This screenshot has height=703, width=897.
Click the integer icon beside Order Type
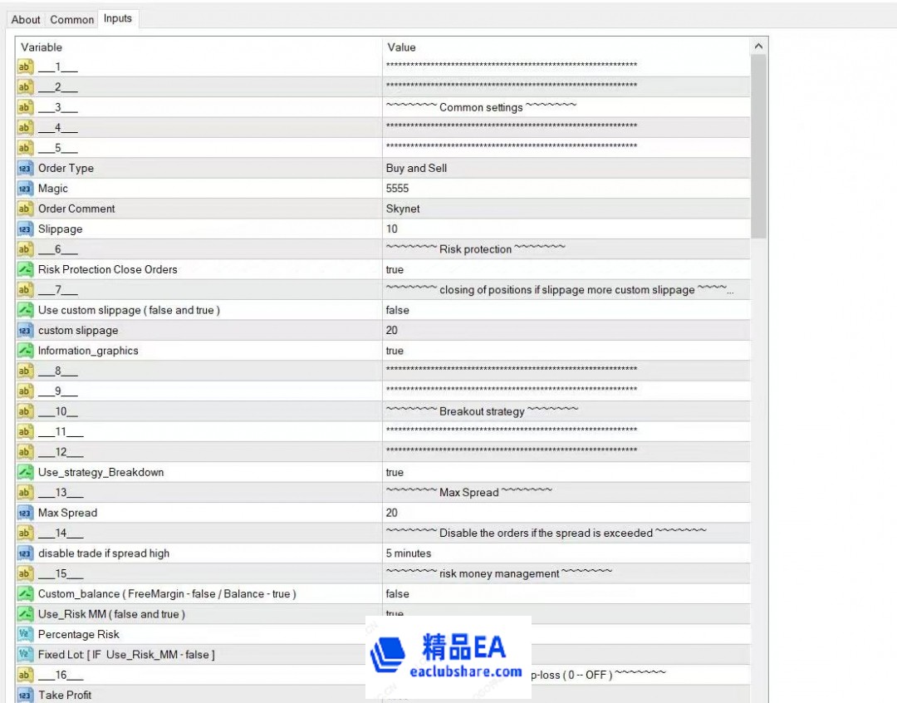pyautogui.click(x=25, y=169)
